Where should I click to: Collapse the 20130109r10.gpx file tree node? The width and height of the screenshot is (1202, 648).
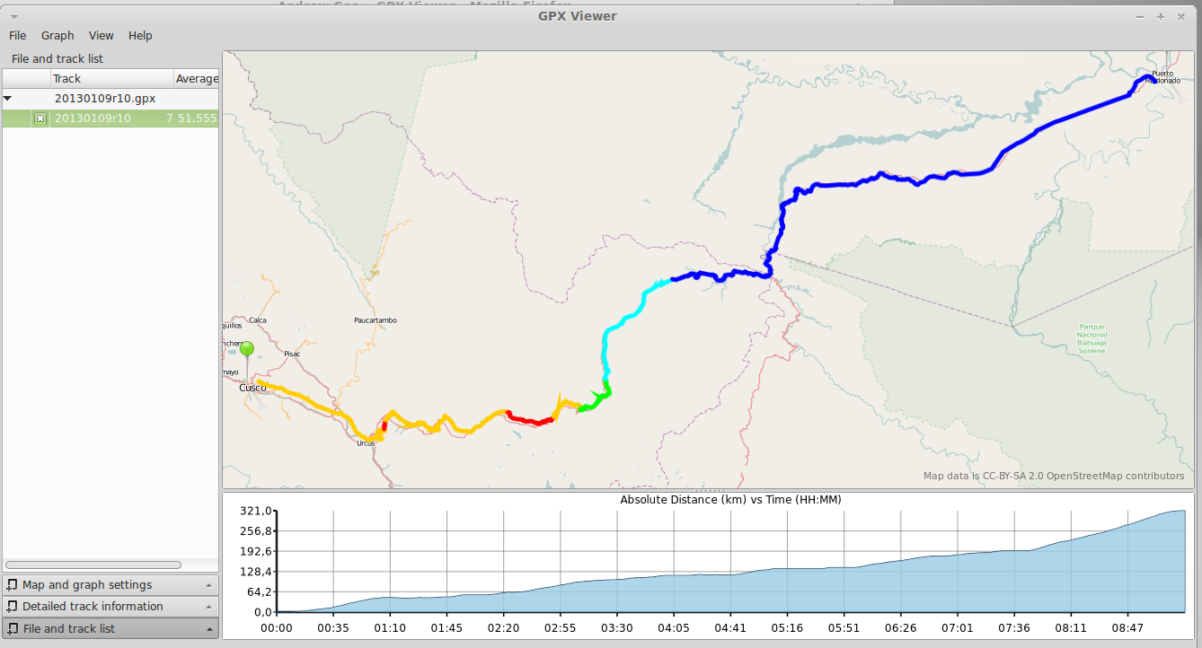[8, 99]
